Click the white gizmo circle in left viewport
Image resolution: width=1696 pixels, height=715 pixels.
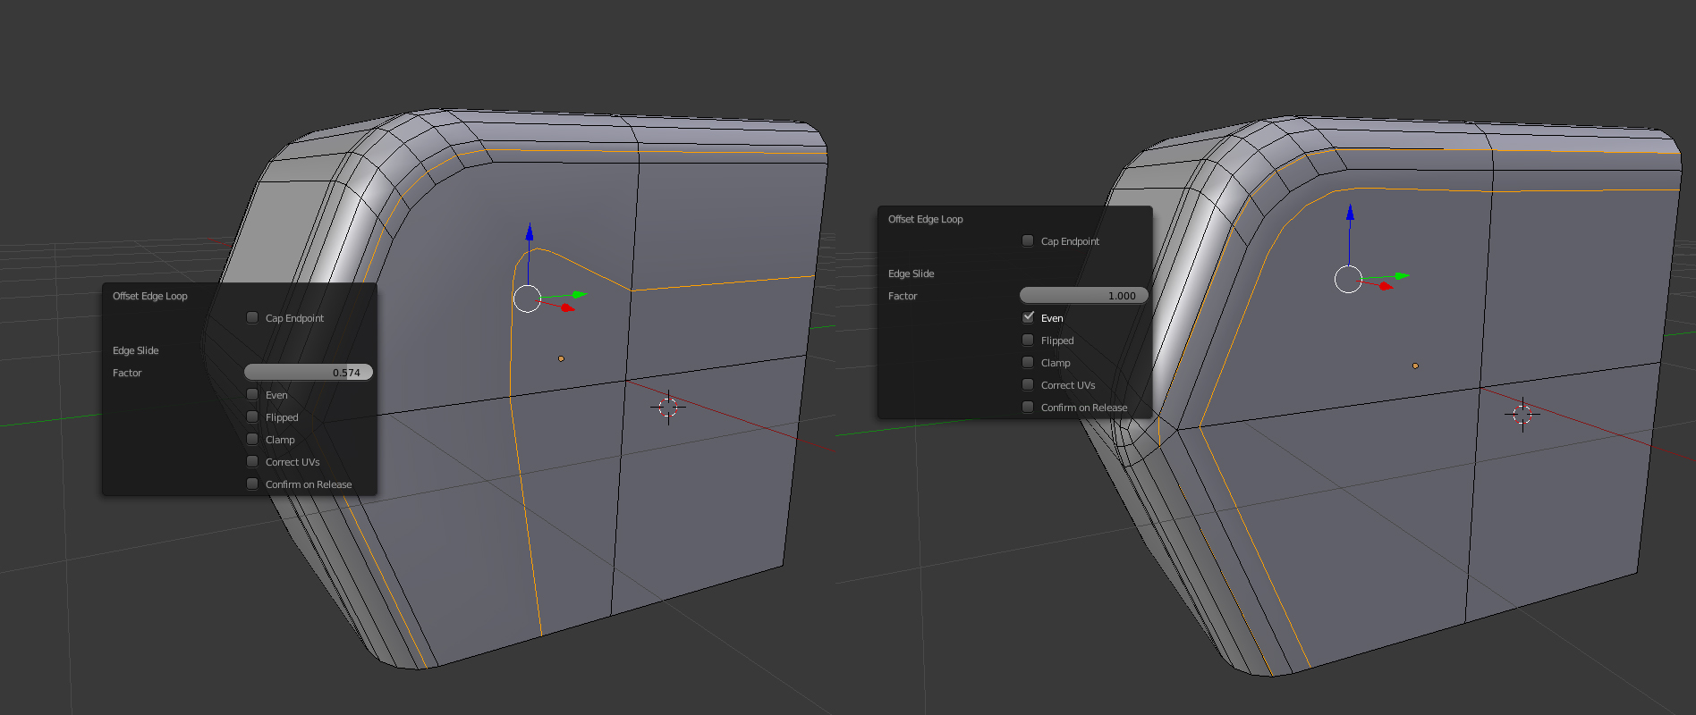pyautogui.click(x=527, y=299)
